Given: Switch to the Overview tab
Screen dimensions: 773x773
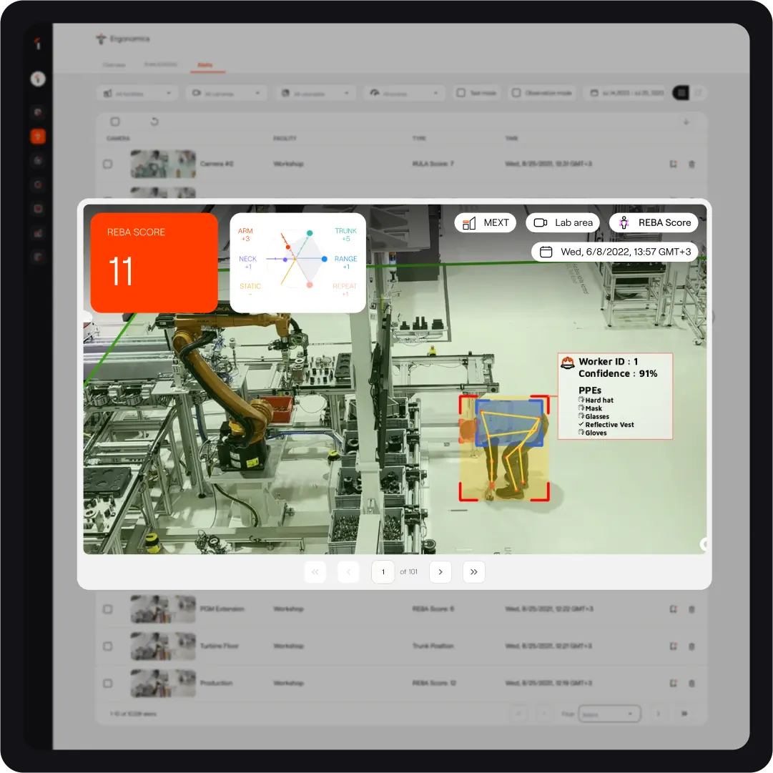Looking at the screenshot, I should [x=113, y=64].
